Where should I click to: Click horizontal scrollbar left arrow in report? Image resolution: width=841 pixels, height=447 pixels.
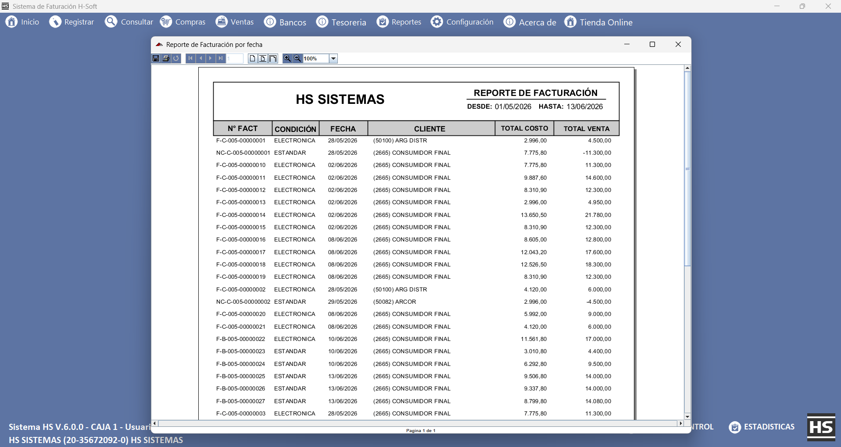tap(154, 423)
